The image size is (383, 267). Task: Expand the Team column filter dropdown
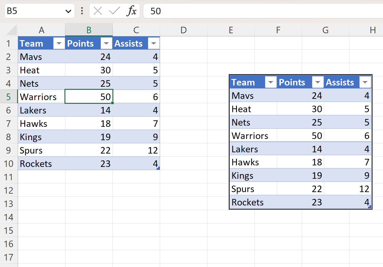tap(59, 44)
